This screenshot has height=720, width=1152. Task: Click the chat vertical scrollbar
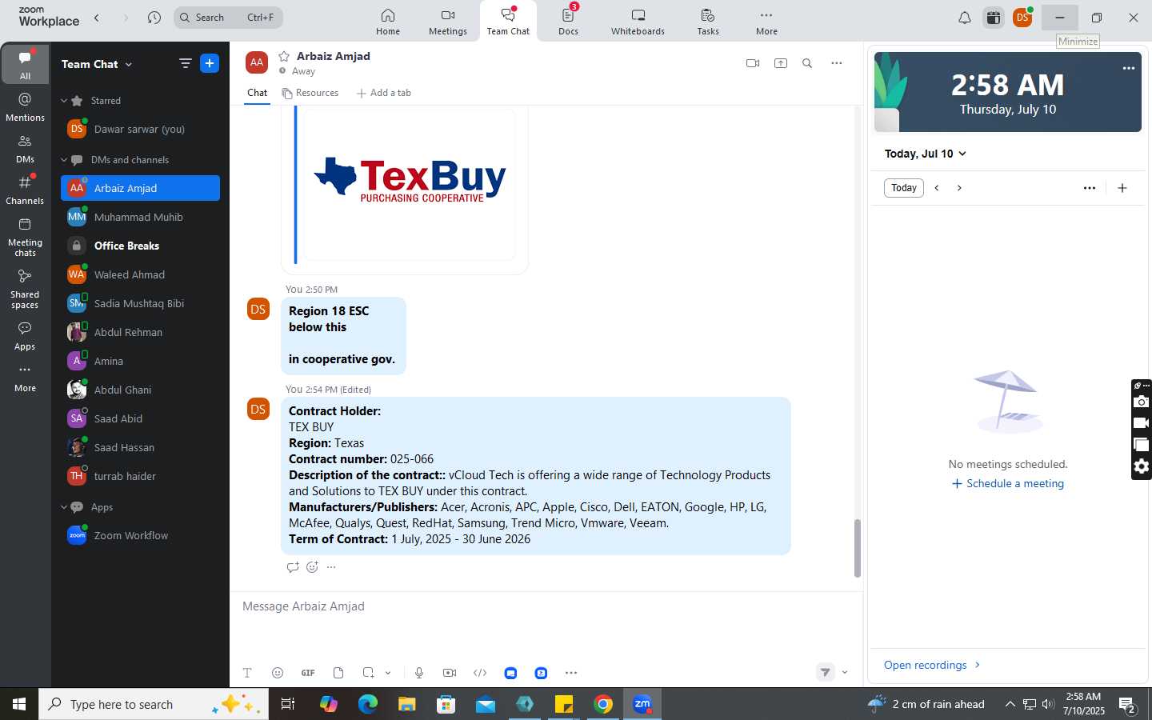[x=857, y=548]
